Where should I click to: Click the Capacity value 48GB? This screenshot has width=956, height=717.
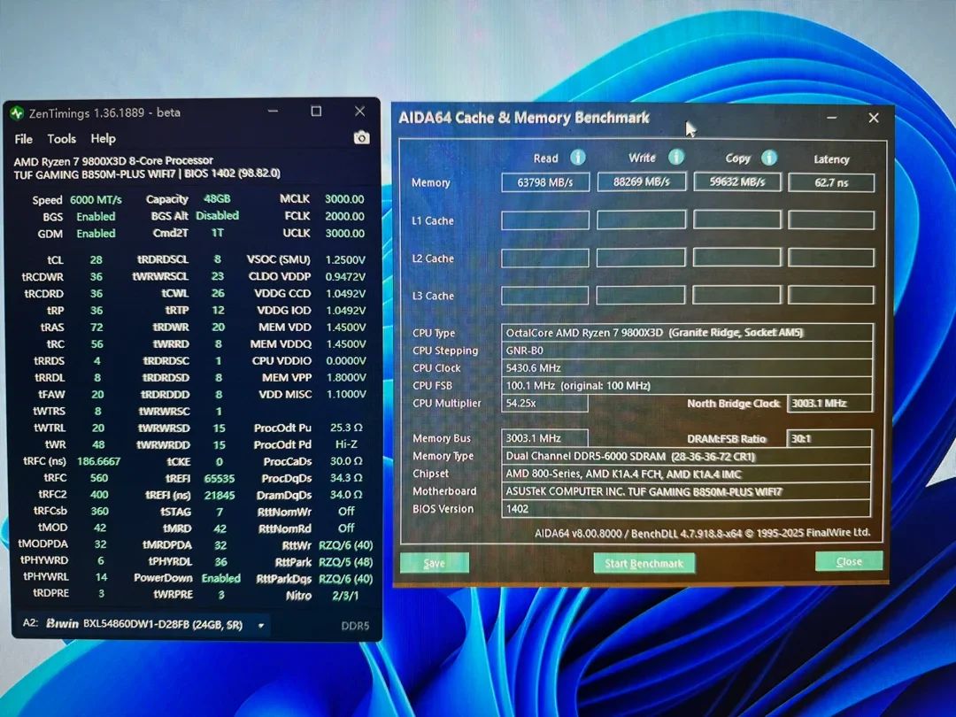(217, 199)
